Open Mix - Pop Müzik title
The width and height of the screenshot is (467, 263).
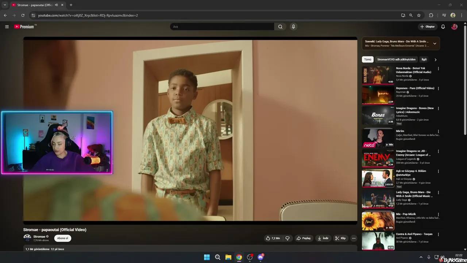(406, 214)
